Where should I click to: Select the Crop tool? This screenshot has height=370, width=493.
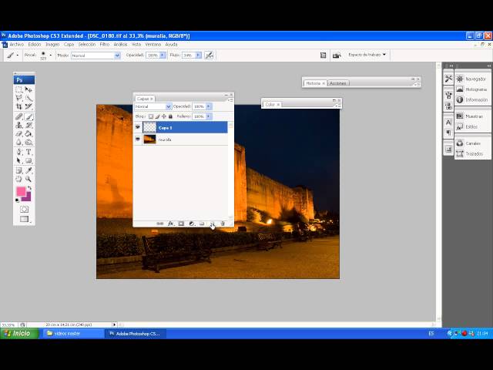pos(18,106)
